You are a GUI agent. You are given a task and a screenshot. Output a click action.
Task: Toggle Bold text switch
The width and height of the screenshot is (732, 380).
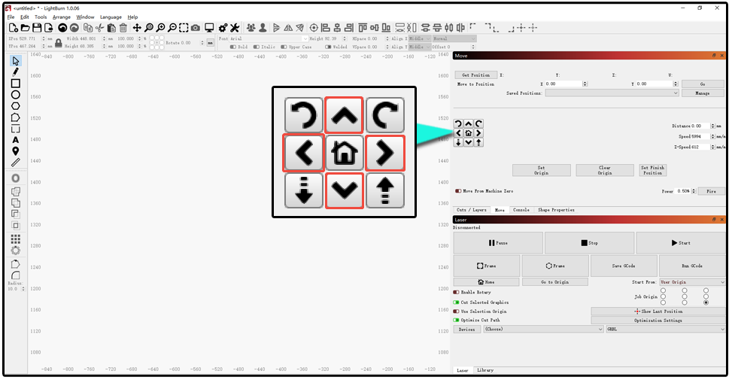(x=233, y=47)
